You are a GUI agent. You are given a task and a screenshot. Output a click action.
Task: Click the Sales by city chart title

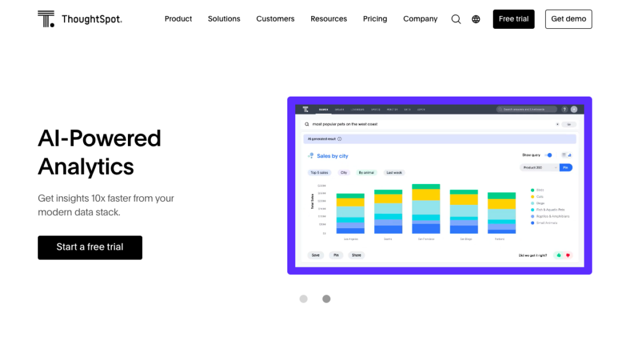click(332, 156)
